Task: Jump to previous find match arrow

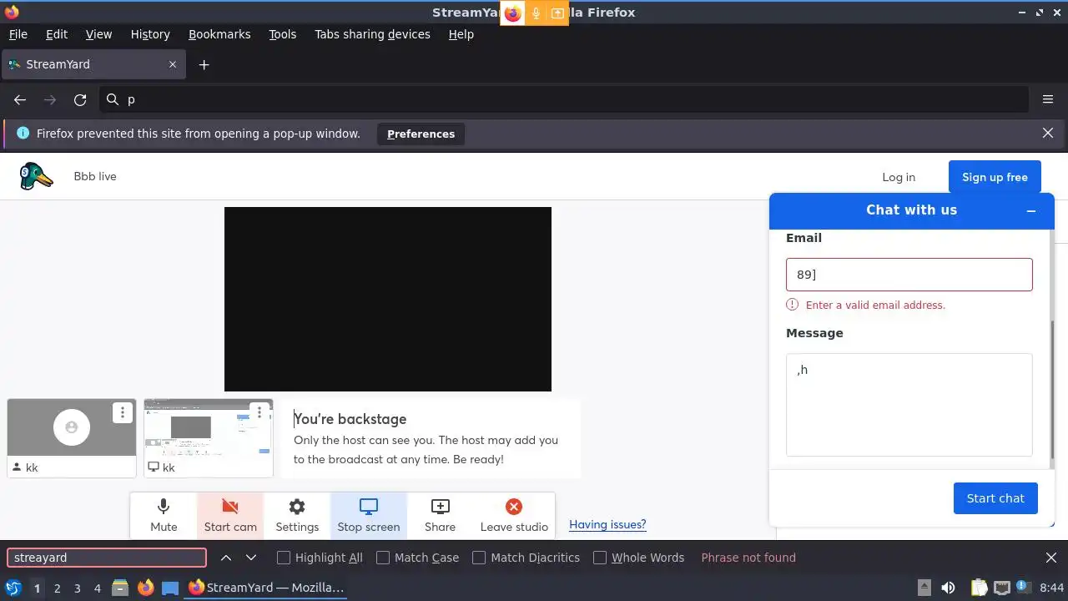Action: pyautogui.click(x=226, y=558)
